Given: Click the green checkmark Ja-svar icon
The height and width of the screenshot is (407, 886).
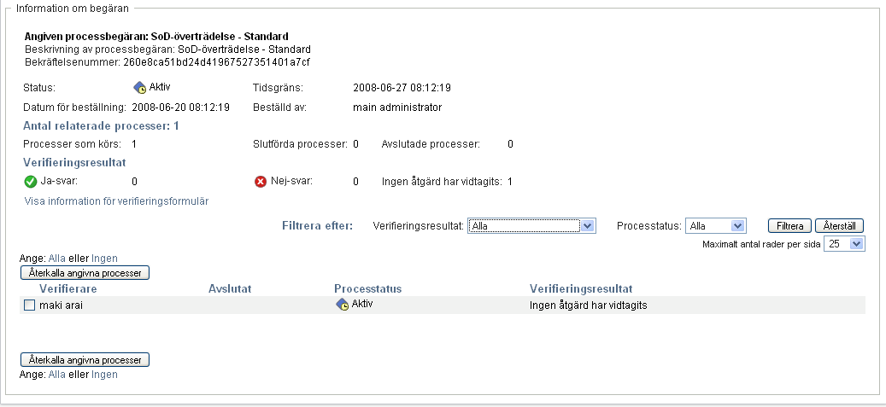Looking at the screenshot, I should [x=31, y=181].
